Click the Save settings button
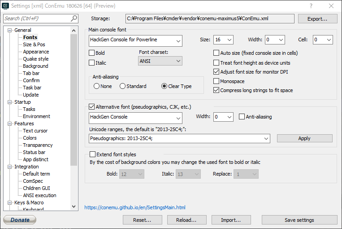The height and width of the screenshot is (229, 342). click(x=299, y=220)
